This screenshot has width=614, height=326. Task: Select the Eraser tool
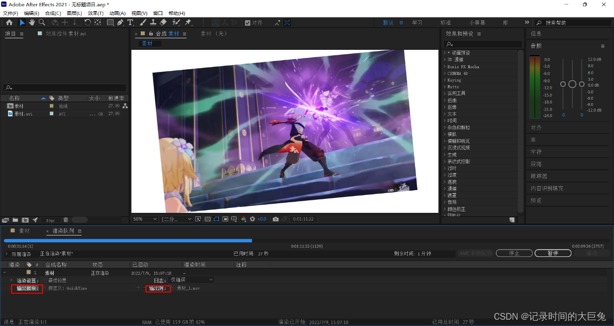coord(163,22)
